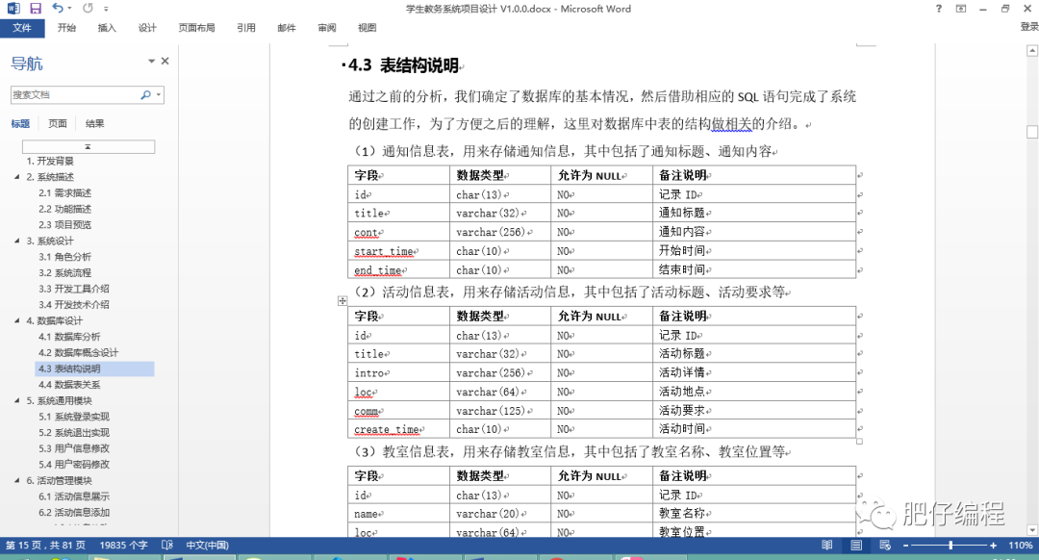1039x560 pixels.
Task: Click the vertical scrollbar down arrow
Action: [x=1031, y=530]
